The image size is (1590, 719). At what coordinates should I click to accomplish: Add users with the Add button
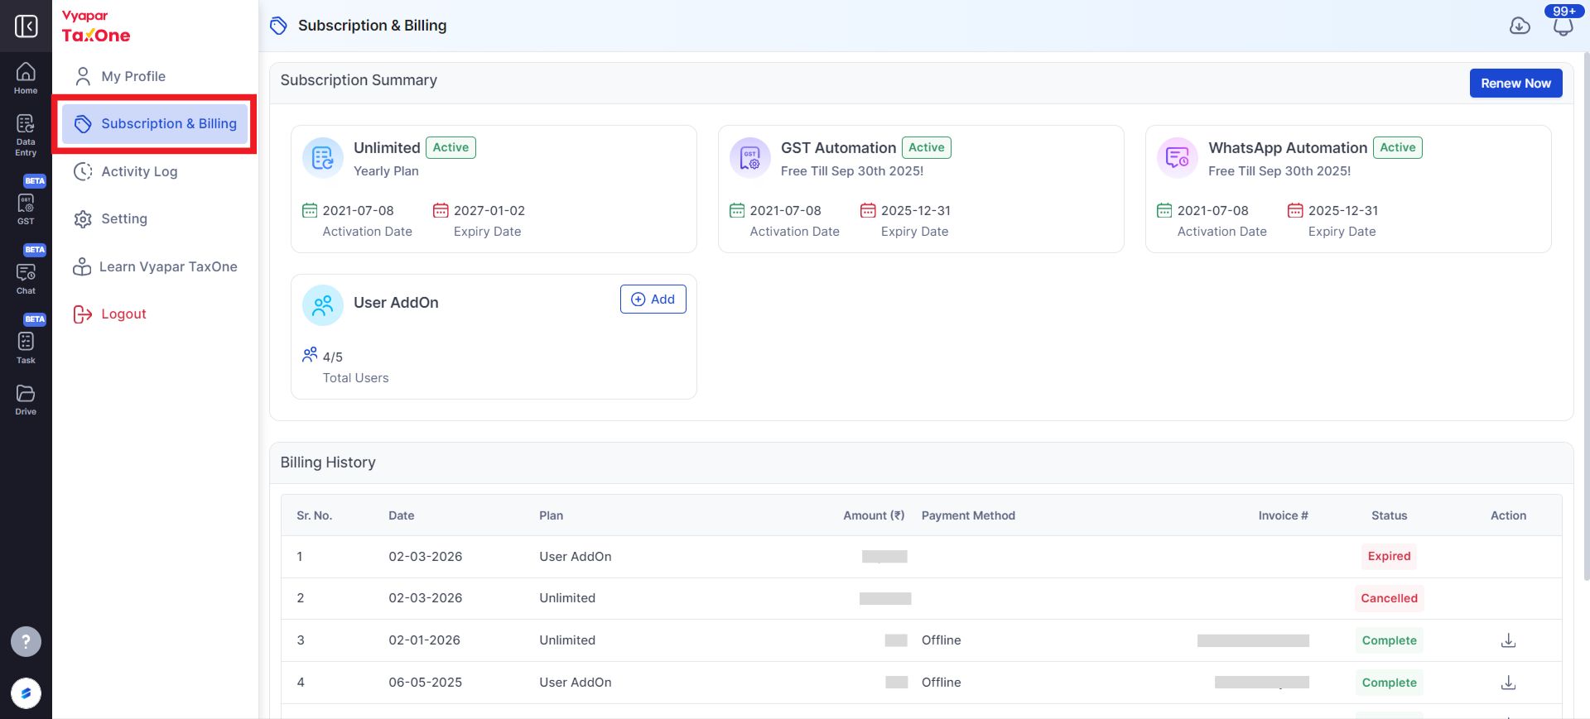653,300
